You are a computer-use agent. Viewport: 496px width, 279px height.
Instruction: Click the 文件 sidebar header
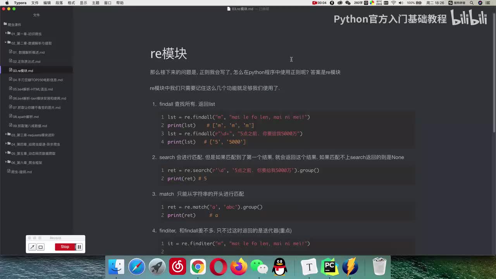[36, 15]
